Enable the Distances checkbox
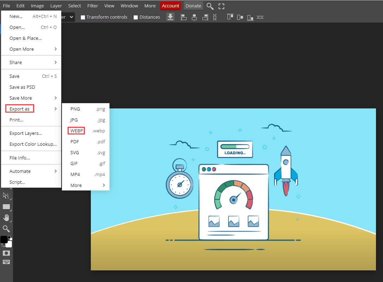 coord(136,17)
